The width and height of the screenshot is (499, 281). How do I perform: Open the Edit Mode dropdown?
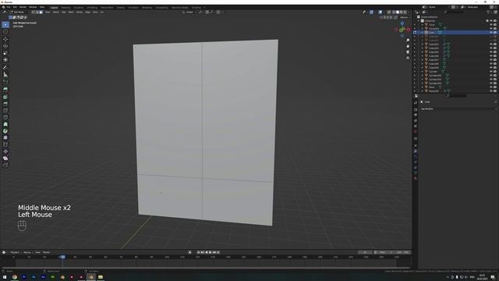19,12
